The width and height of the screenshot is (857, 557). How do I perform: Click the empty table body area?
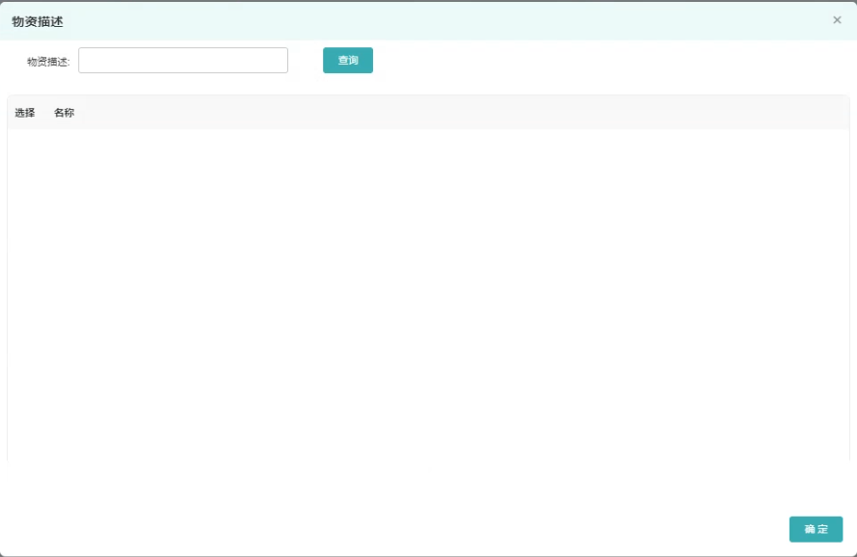click(x=428, y=289)
